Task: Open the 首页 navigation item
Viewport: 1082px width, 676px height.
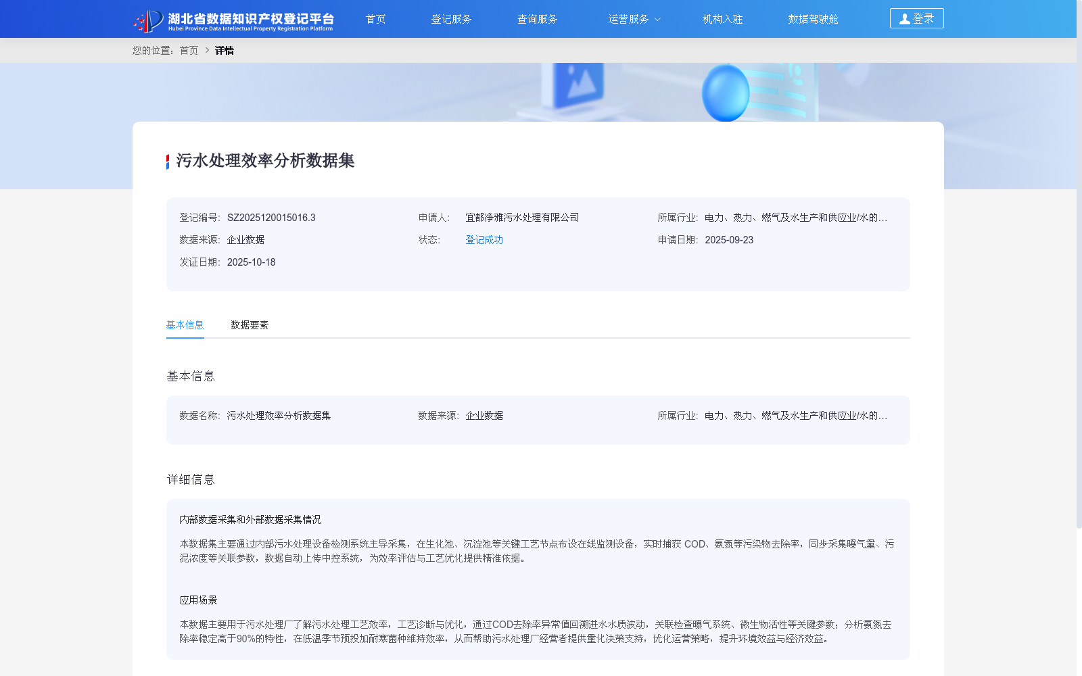Action: [375, 19]
